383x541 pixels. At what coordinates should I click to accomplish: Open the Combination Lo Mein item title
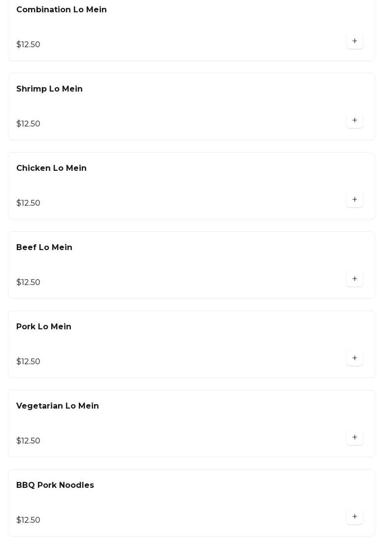pyautogui.click(x=62, y=10)
